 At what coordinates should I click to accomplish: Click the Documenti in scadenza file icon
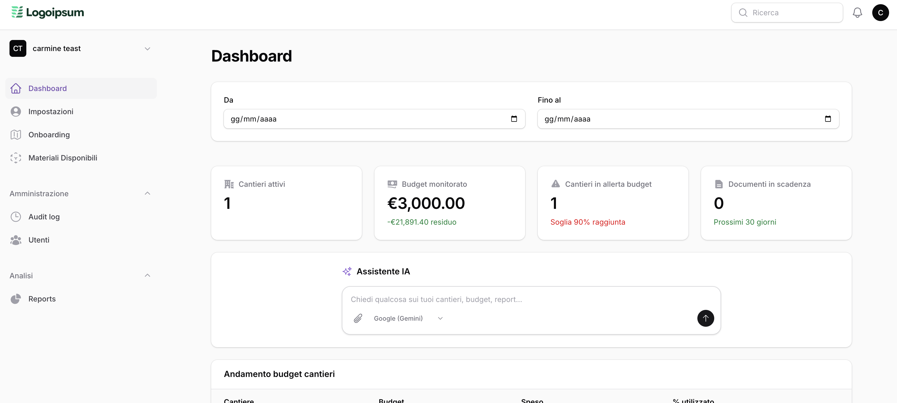[x=719, y=184]
